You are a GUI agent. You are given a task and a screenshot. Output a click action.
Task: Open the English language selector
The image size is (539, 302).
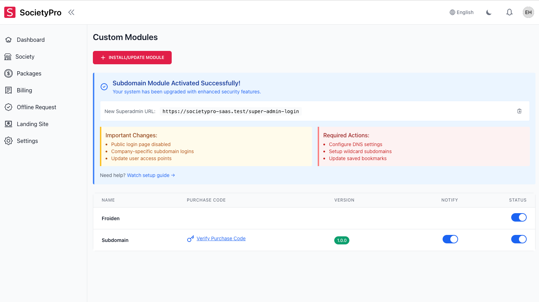462,12
